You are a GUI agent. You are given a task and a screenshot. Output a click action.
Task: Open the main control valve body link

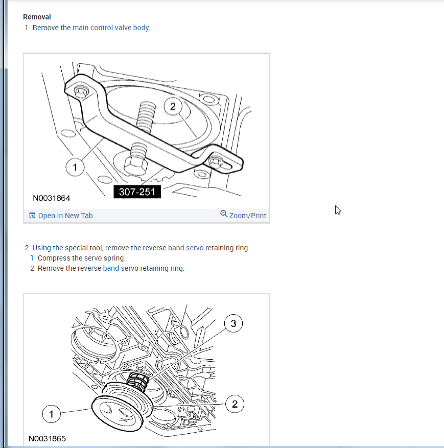coord(110,28)
